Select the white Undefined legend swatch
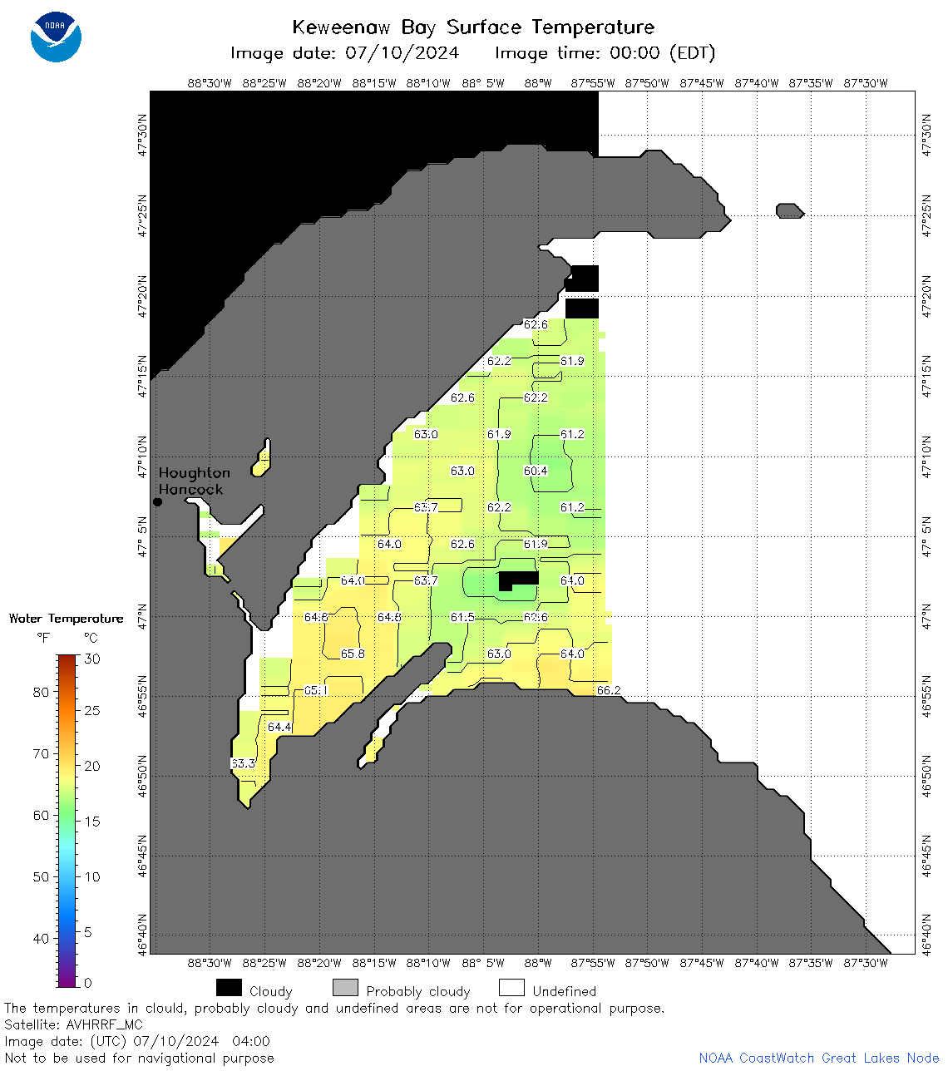948x1071 pixels. coord(511,987)
